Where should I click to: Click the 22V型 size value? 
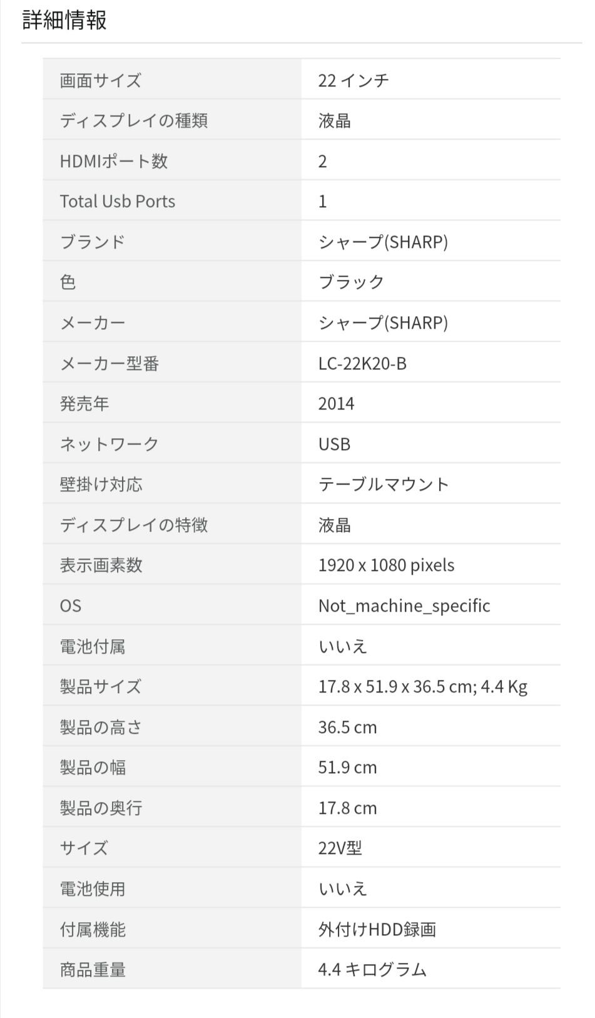(340, 848)
